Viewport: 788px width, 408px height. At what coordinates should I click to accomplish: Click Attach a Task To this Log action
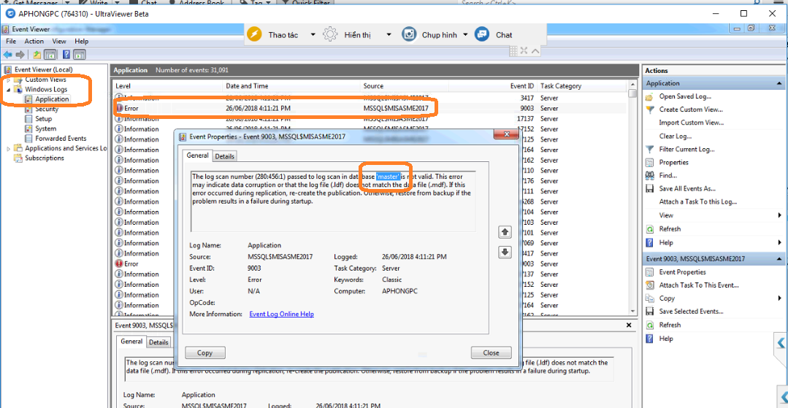click(x=698, y=202)
